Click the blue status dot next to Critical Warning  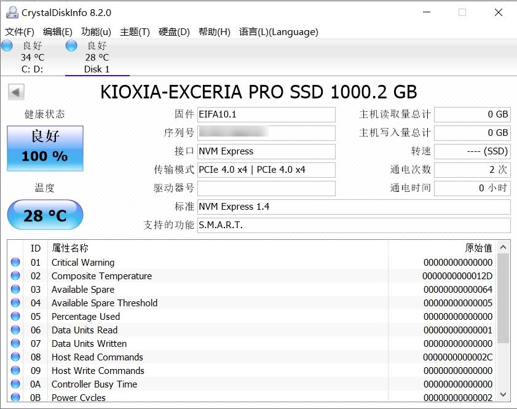point(15,262)
